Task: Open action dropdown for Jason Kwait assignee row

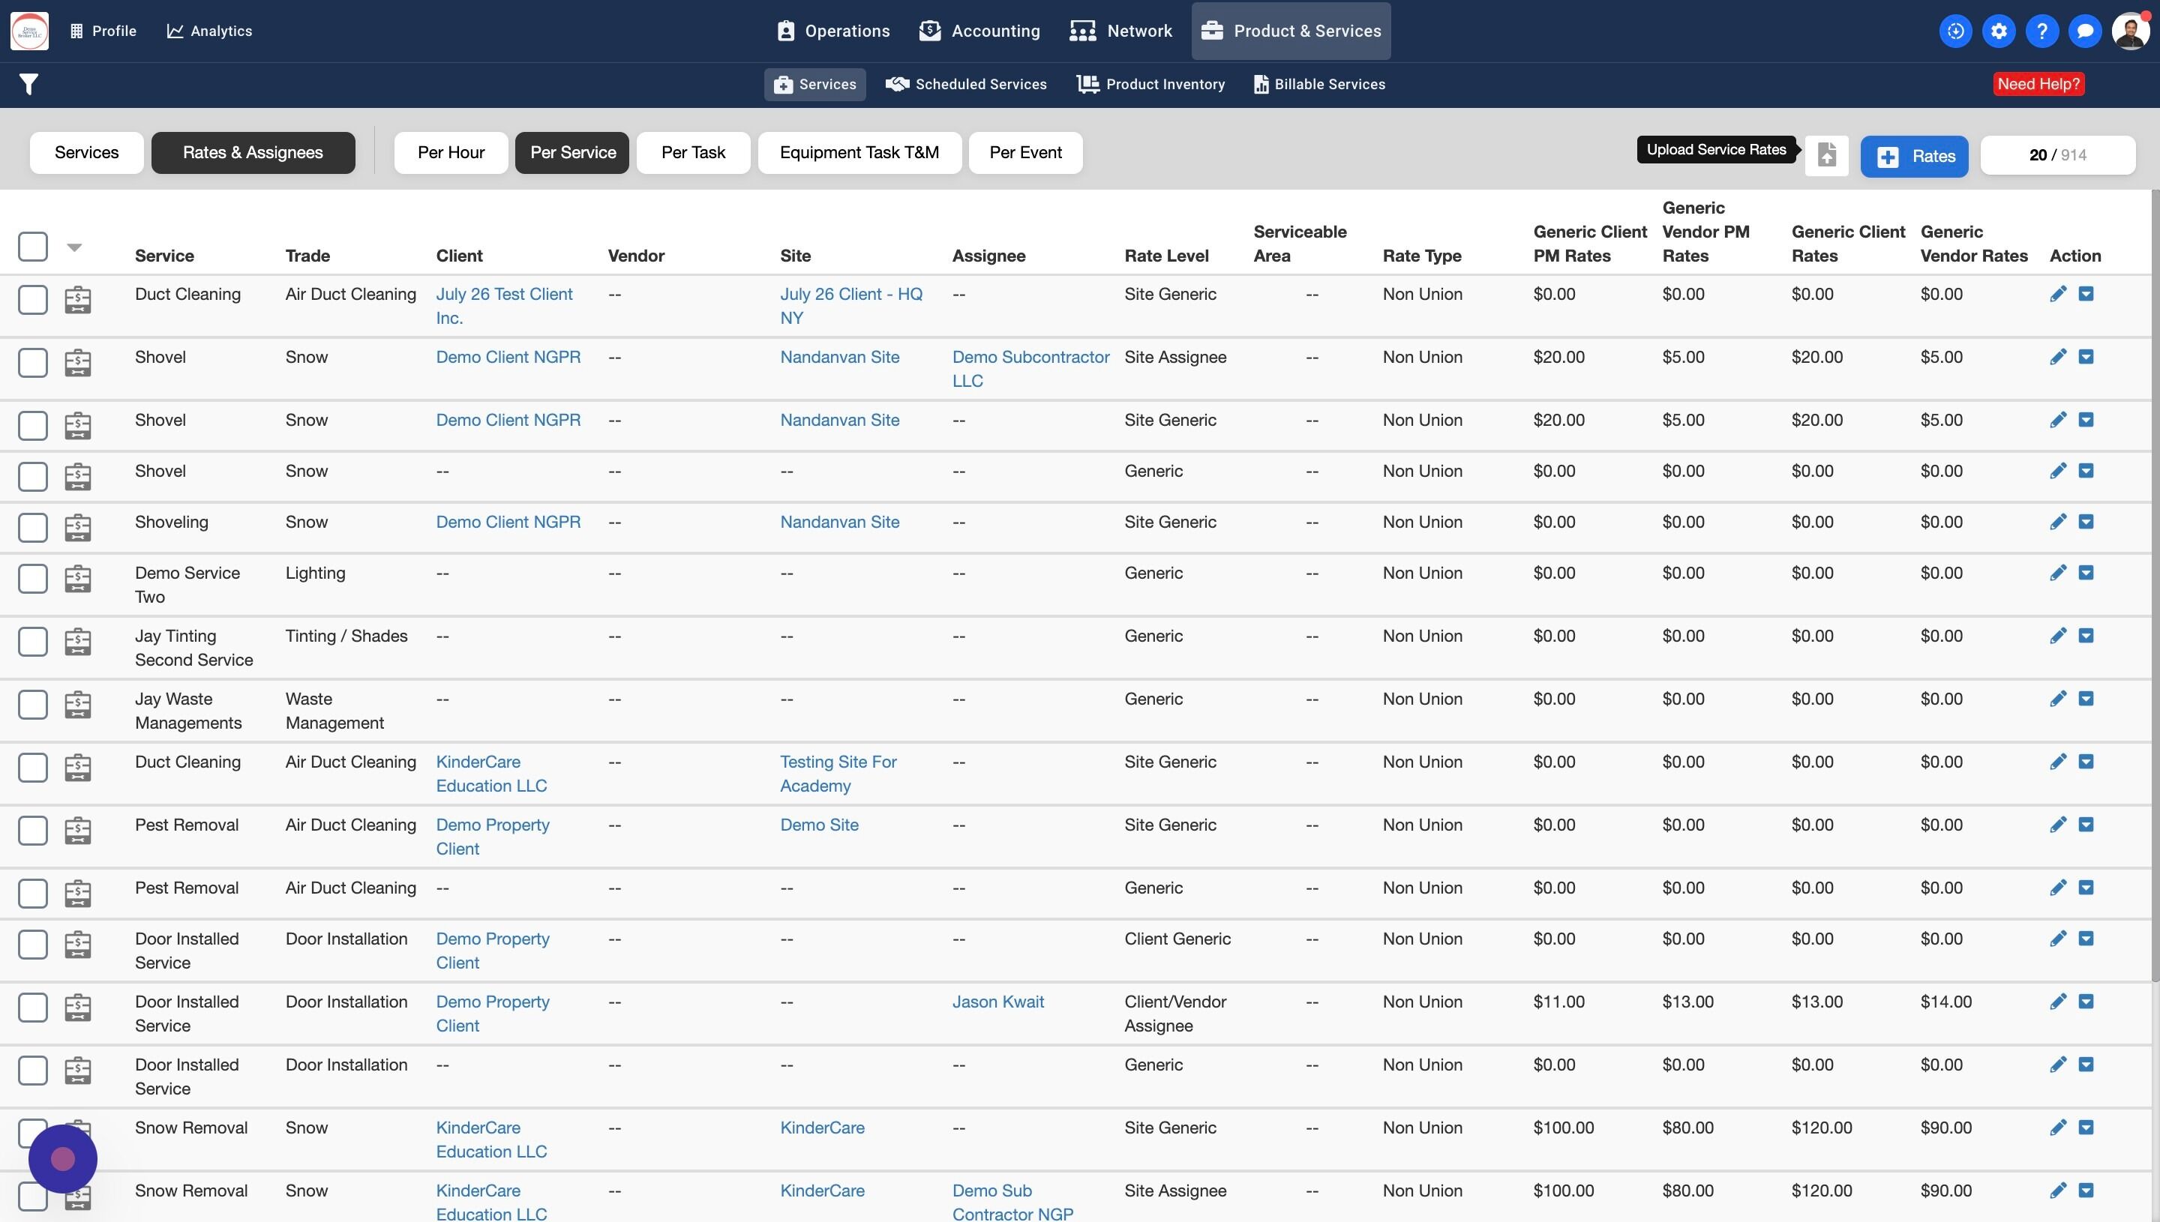Action: pyautogui.click(x=2086, y=1002)
